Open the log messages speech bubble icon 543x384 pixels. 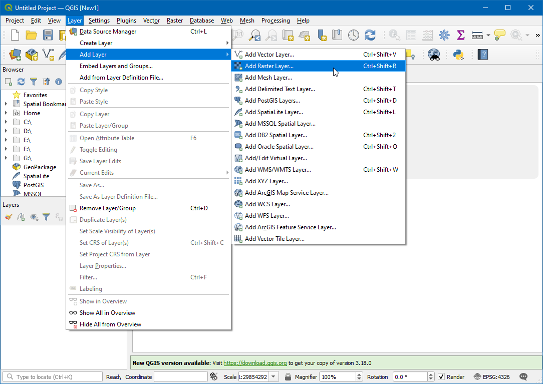coord(523,376)
